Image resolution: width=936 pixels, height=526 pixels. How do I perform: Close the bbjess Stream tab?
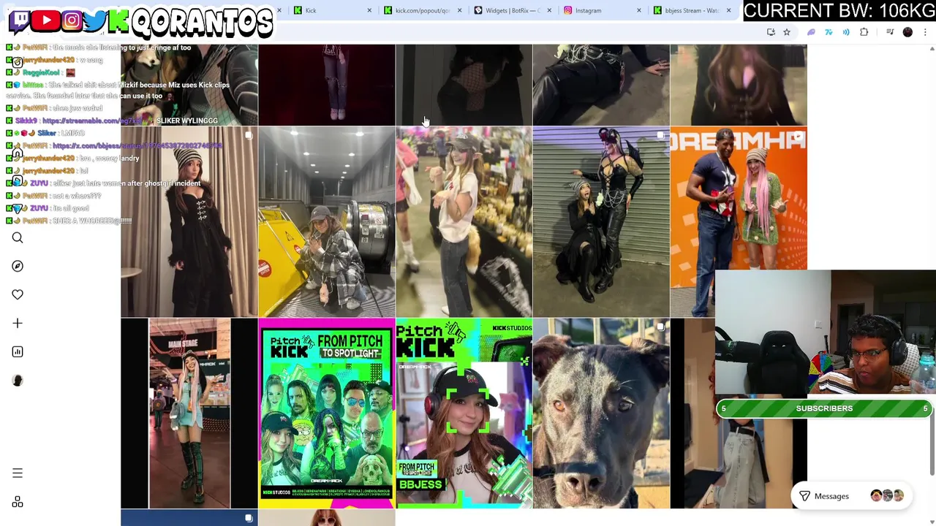point(729,10)
